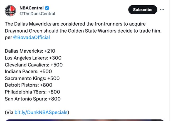
Task: Click the "San Antonio Spurs: +800" line
Action: (x=33, y=99)
